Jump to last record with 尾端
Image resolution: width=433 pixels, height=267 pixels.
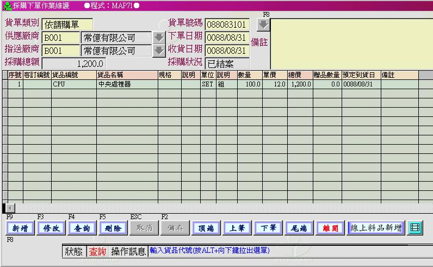pyautogui.click(x=299, y=228)
